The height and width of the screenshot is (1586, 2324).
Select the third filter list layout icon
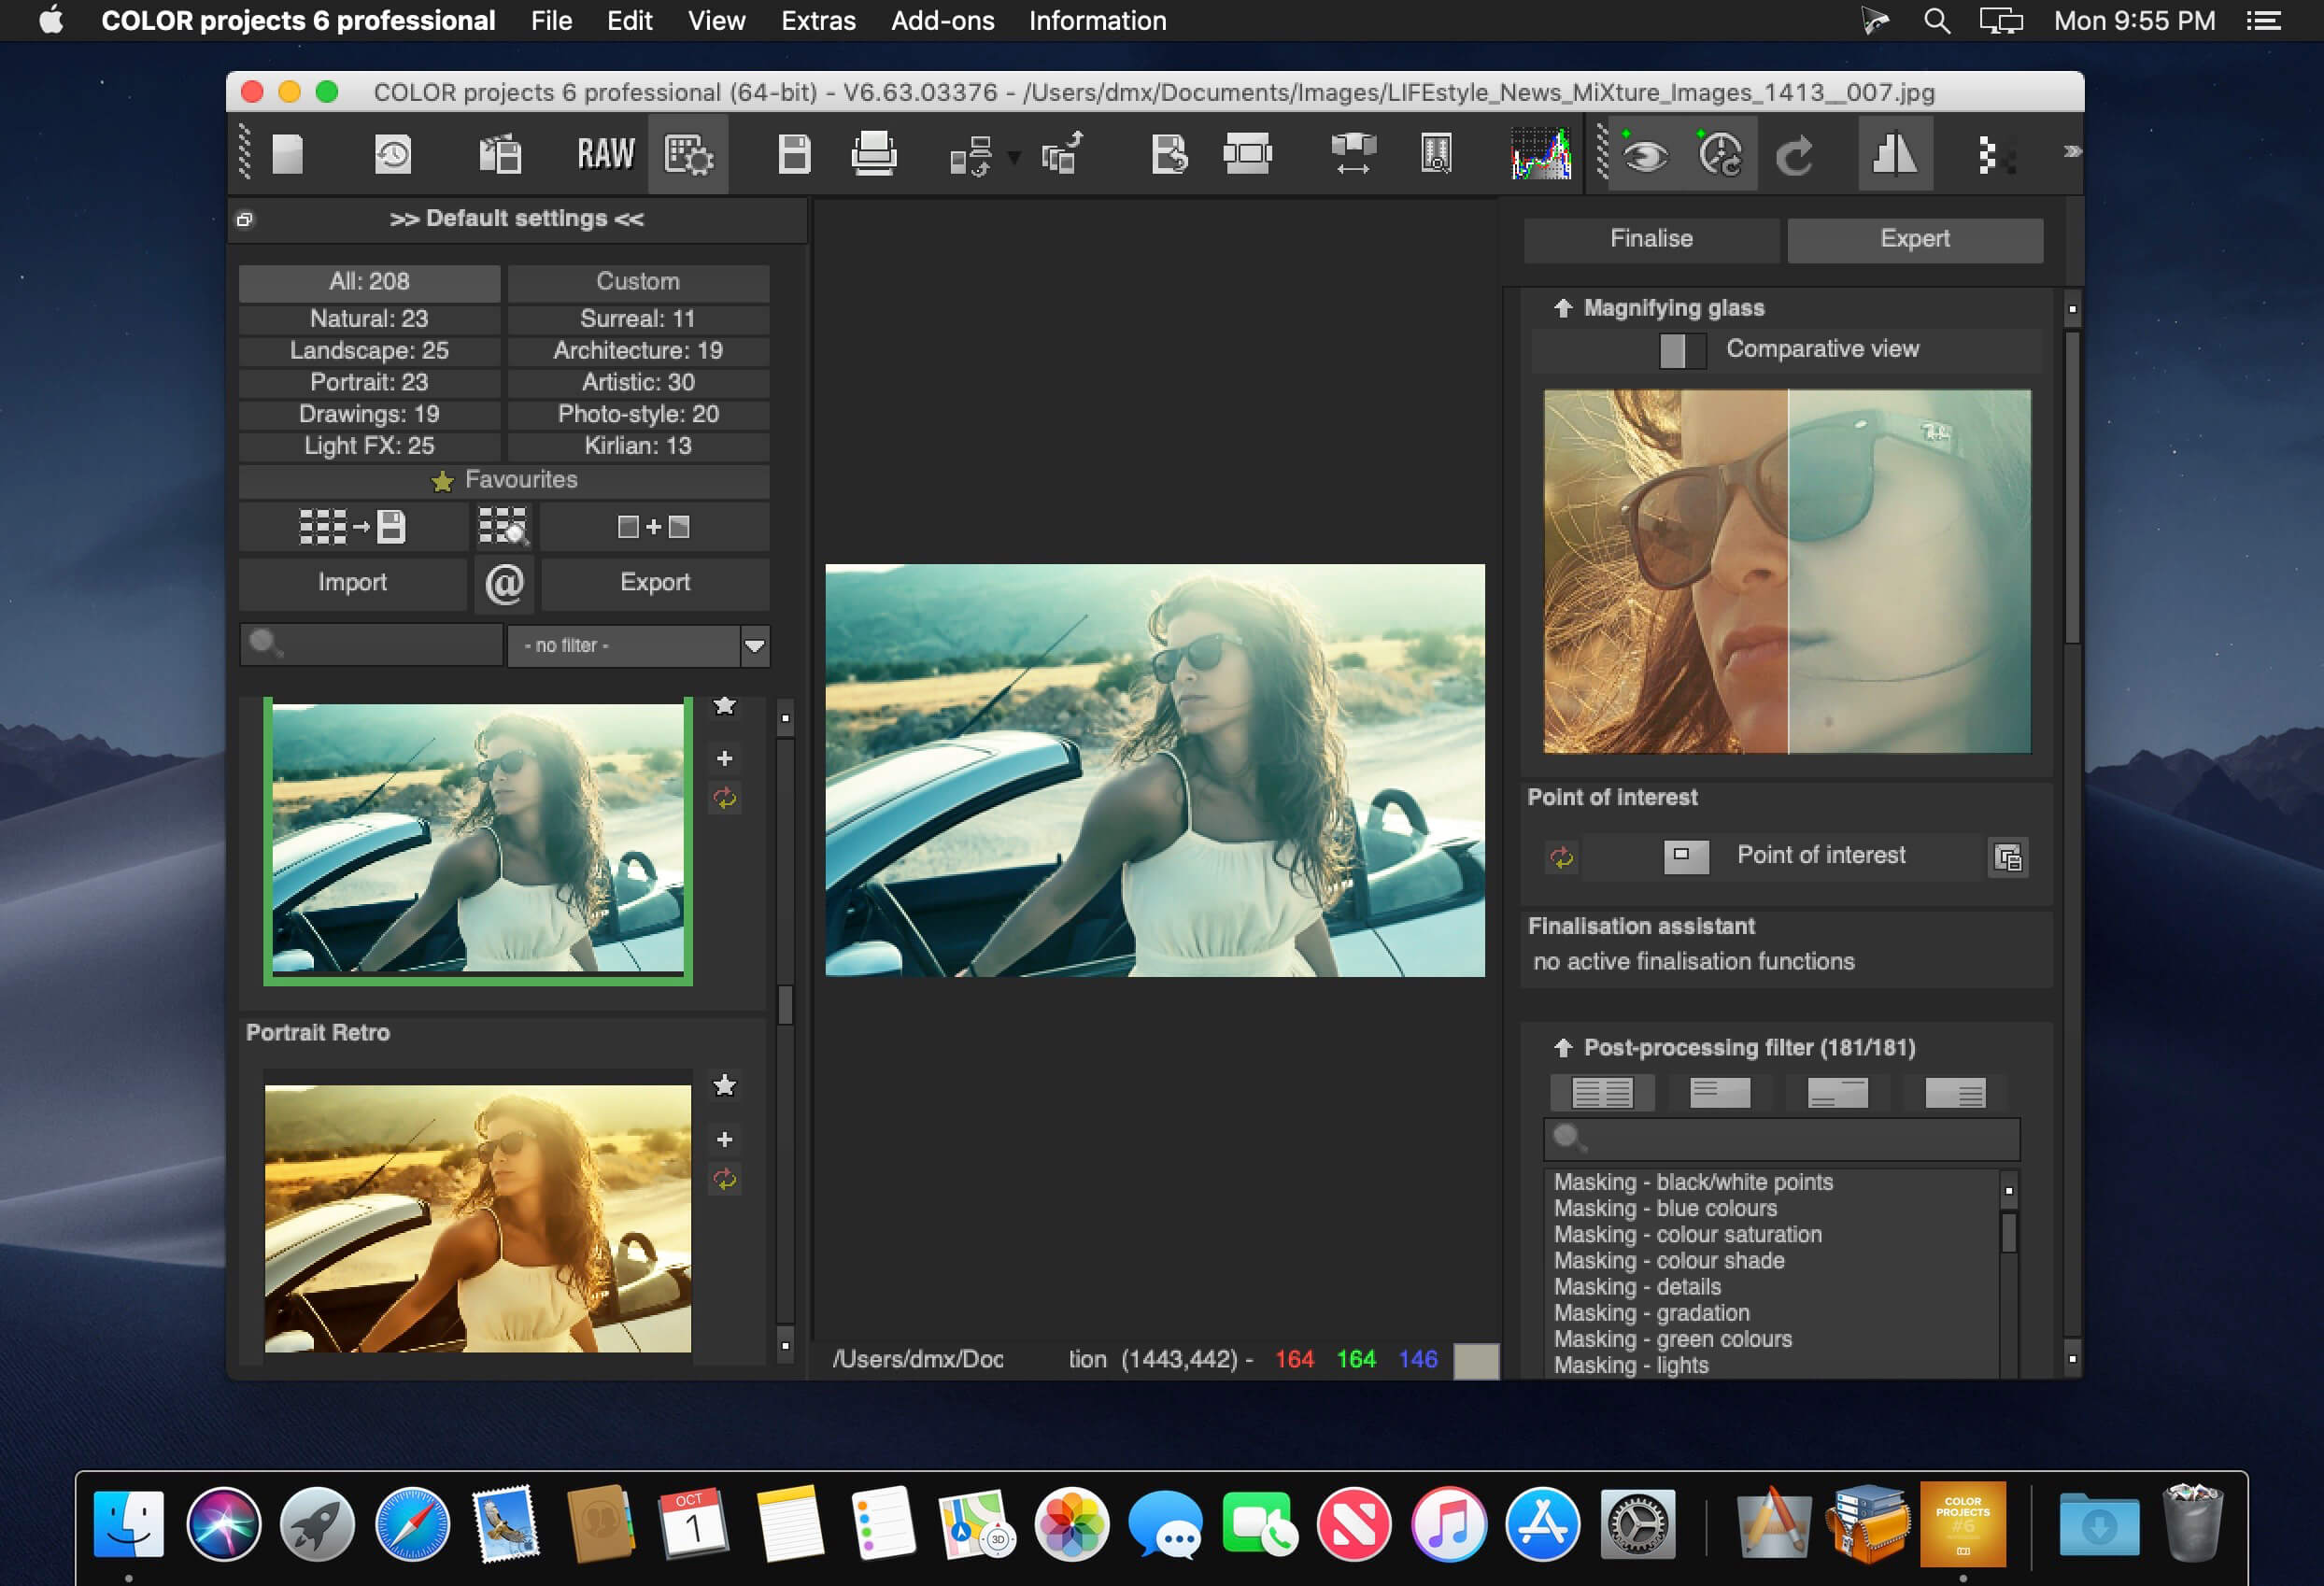tap(1838, 1092)
